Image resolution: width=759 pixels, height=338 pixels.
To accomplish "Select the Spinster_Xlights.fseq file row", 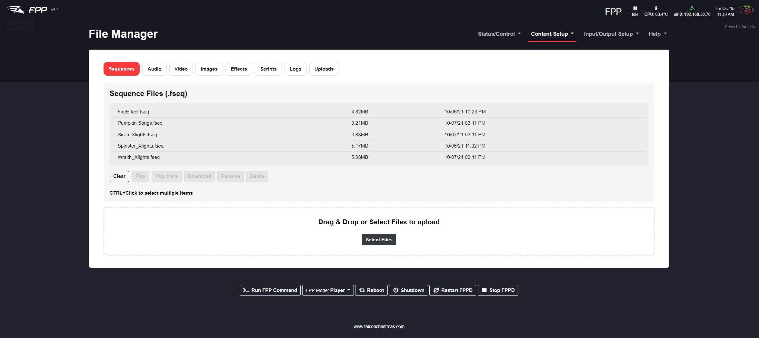I will pyautogui.click(x=141, y=146).
